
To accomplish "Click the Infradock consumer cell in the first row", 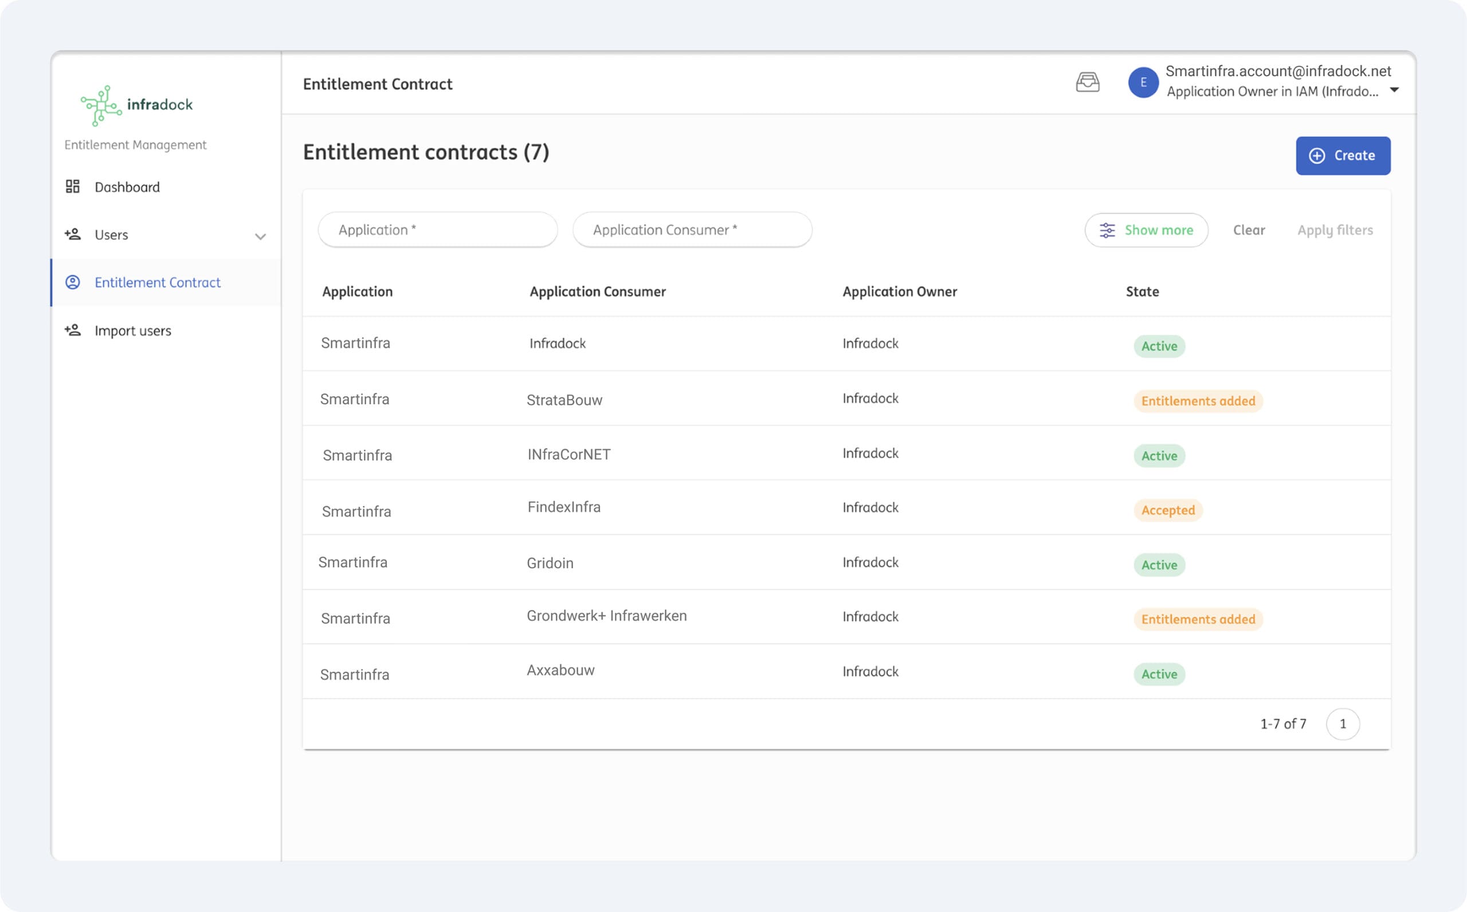I will pyautogui.click(x=557, y=343).
